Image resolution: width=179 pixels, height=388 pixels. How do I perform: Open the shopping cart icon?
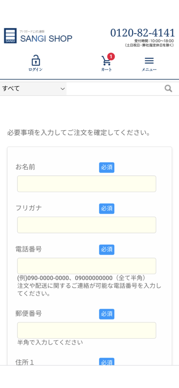tap(106, 61)
